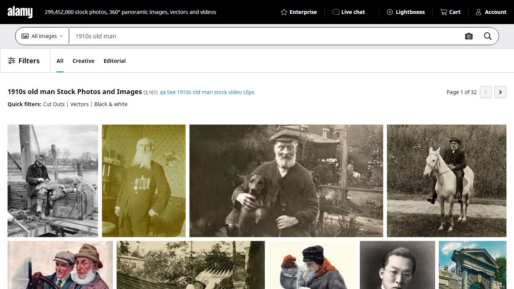This screenshot has height=289, width=514.
Task: Open the Filters panel
Action: point(24,61)
